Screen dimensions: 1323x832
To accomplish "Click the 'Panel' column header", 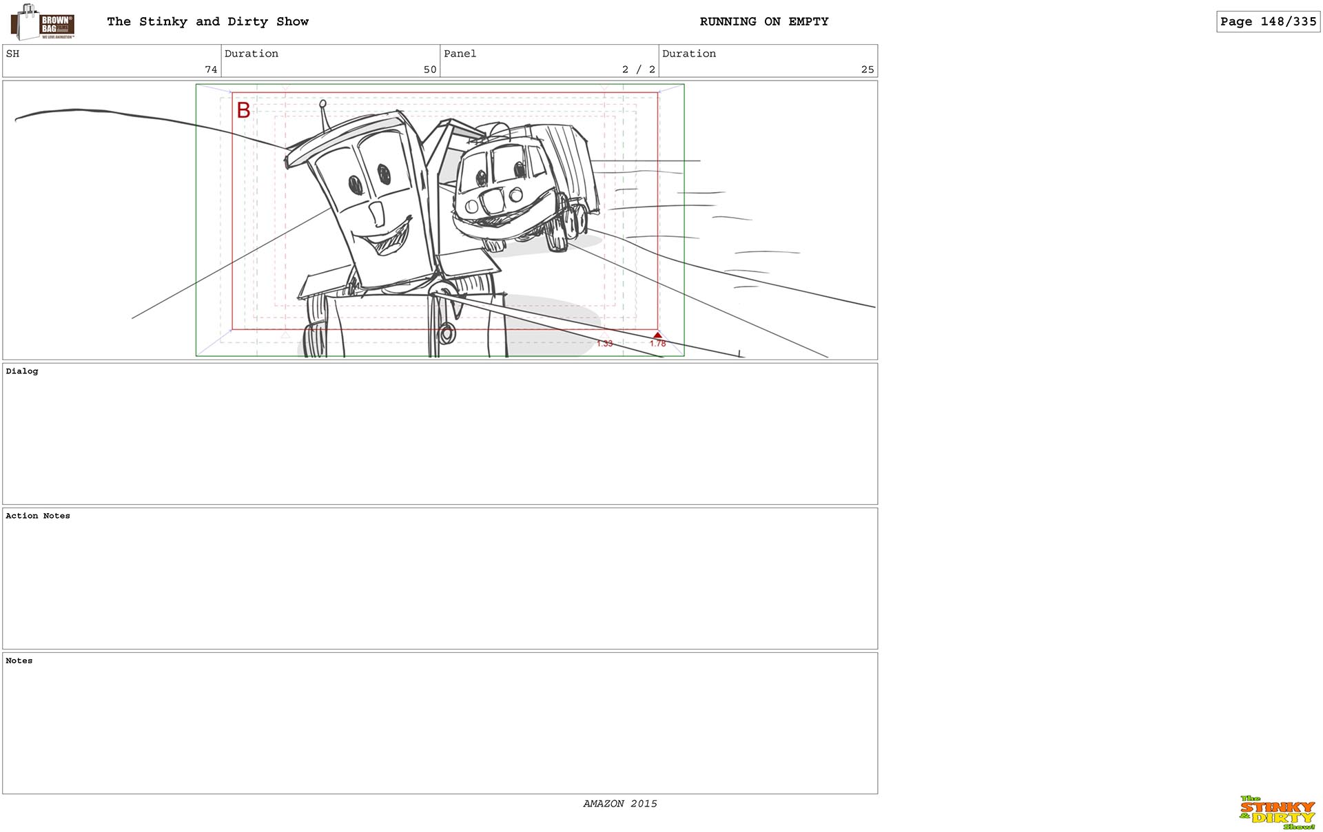I will pos(460,54).
